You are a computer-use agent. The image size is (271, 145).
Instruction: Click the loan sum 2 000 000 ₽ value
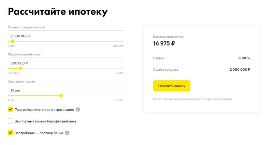click(240, 70)
